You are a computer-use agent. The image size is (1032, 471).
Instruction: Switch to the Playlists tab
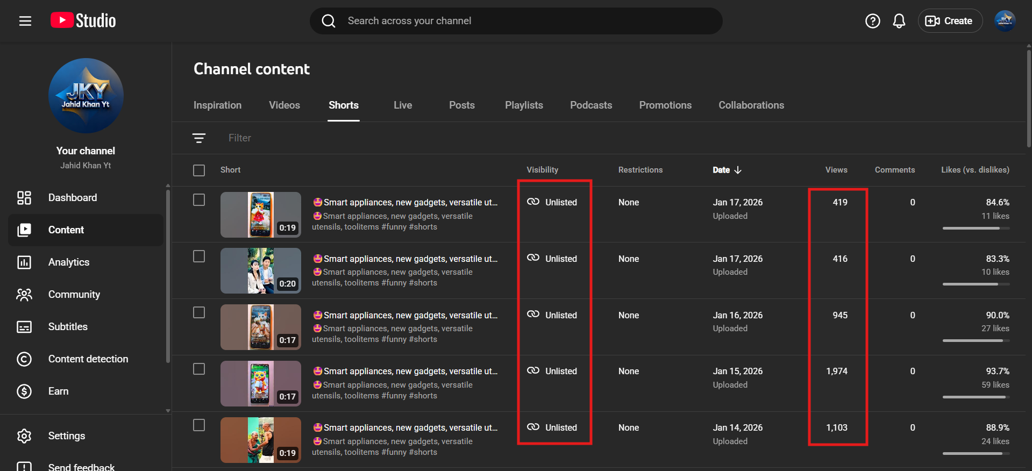click(523, 105)
